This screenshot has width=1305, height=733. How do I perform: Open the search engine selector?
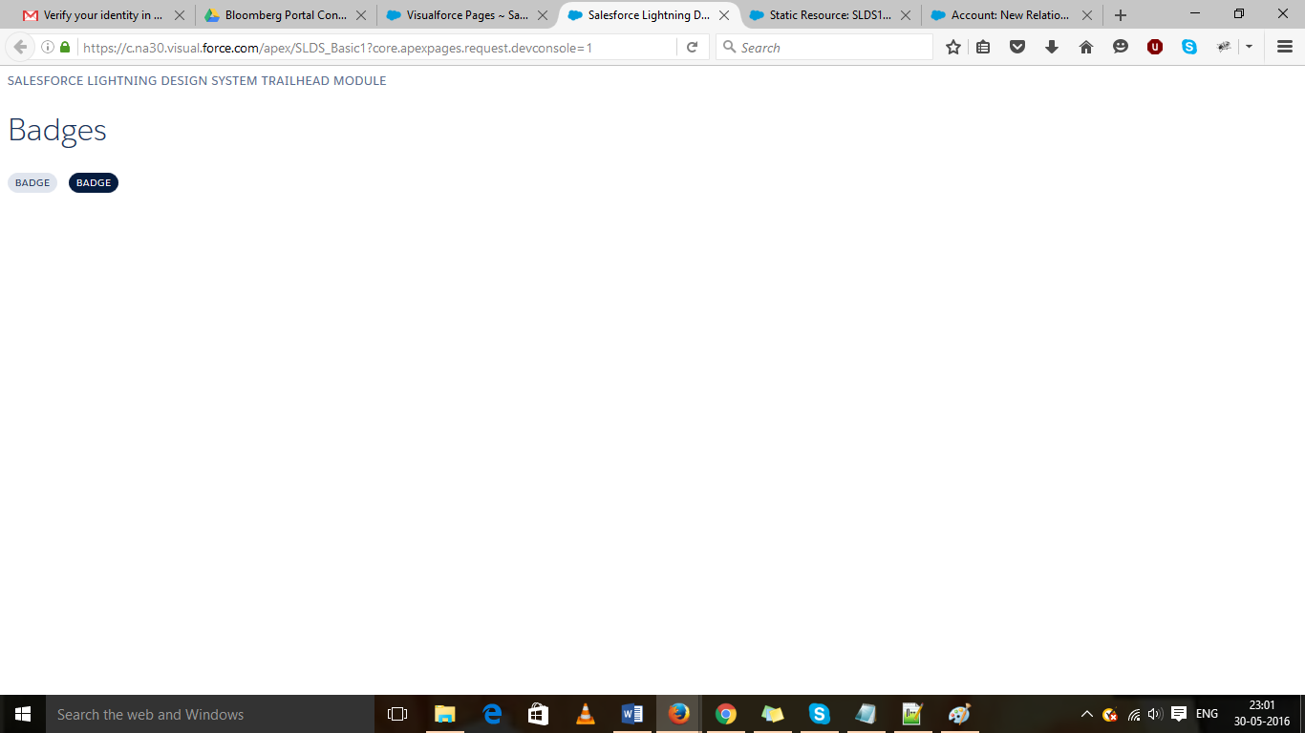[728, 46]
